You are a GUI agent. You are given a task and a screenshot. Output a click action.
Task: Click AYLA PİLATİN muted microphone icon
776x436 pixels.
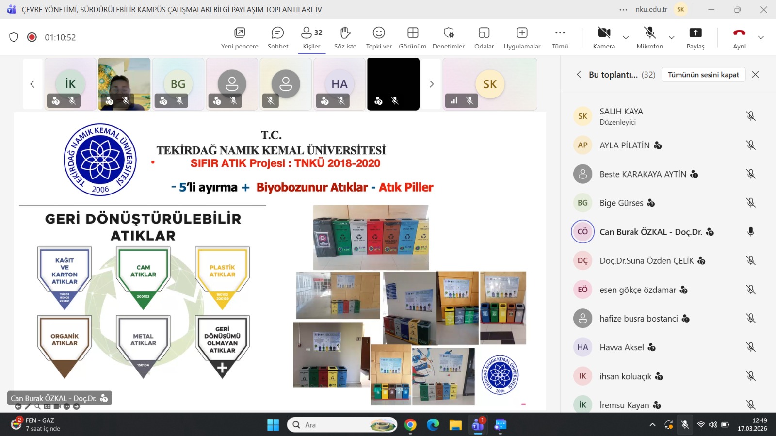click(x=751, y=145)
